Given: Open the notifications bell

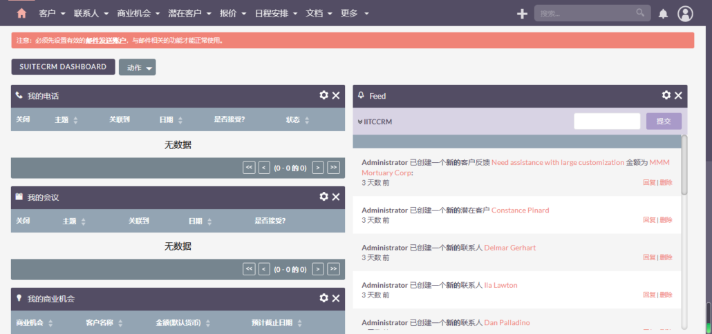Looking at the screenshot, I should tap(663, 14).
